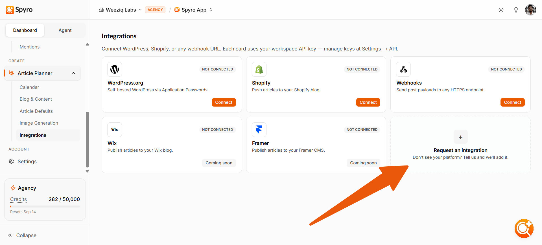The height and width of the screenshot is (245, 542).
Task: Open the user profile avatar
Action: [531, 10]
